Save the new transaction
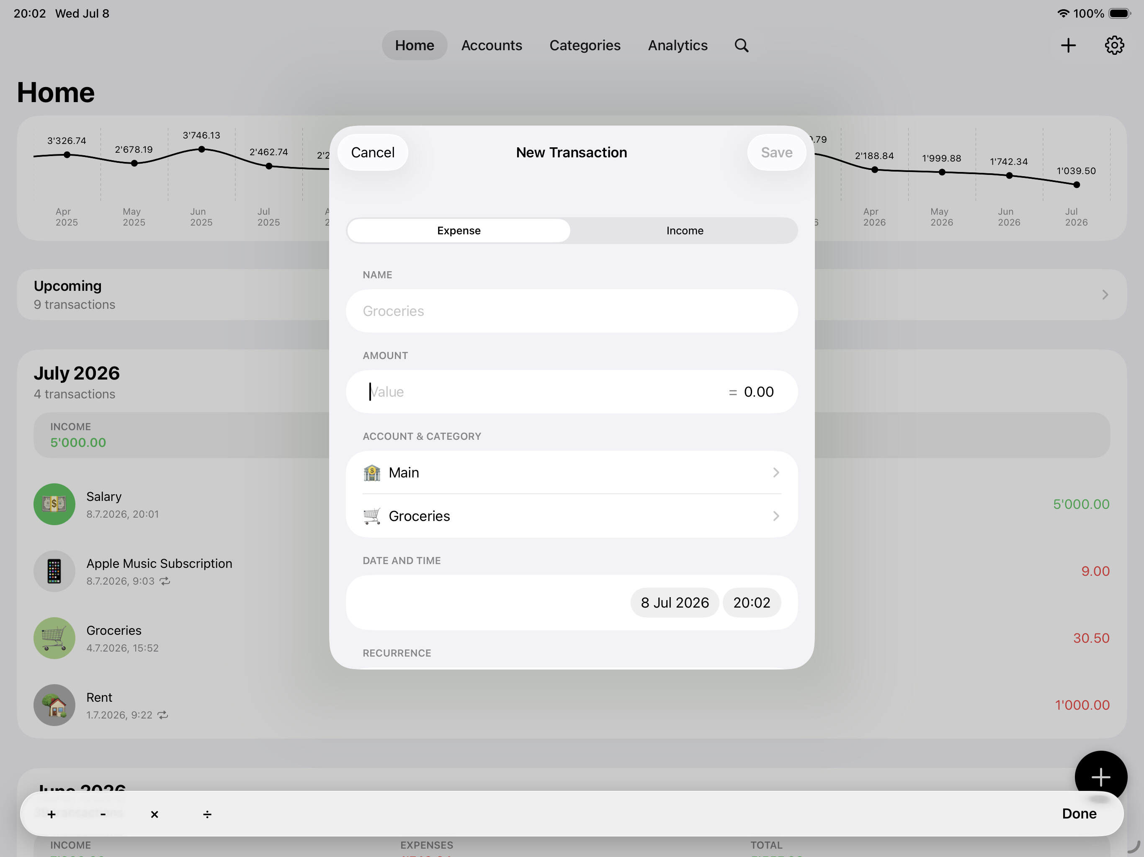The width and height of the screenshot is (1144, 857). pos(776,152)
